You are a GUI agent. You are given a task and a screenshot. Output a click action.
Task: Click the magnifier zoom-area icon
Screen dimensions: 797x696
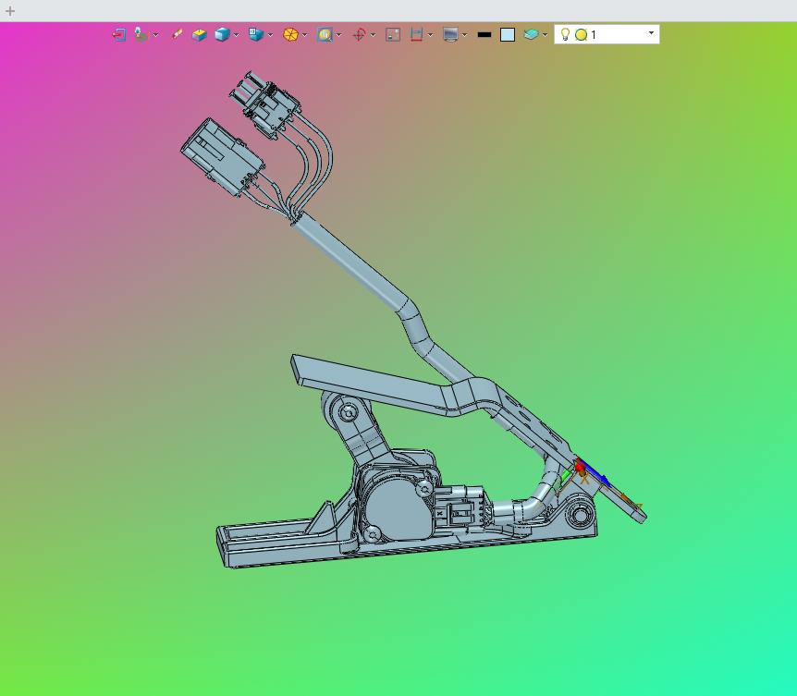pyautogui.click(x=325, y=34)
